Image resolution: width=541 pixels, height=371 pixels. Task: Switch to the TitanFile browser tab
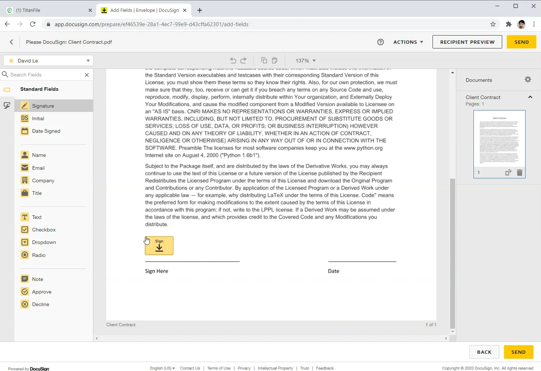[x=48, y=10]
